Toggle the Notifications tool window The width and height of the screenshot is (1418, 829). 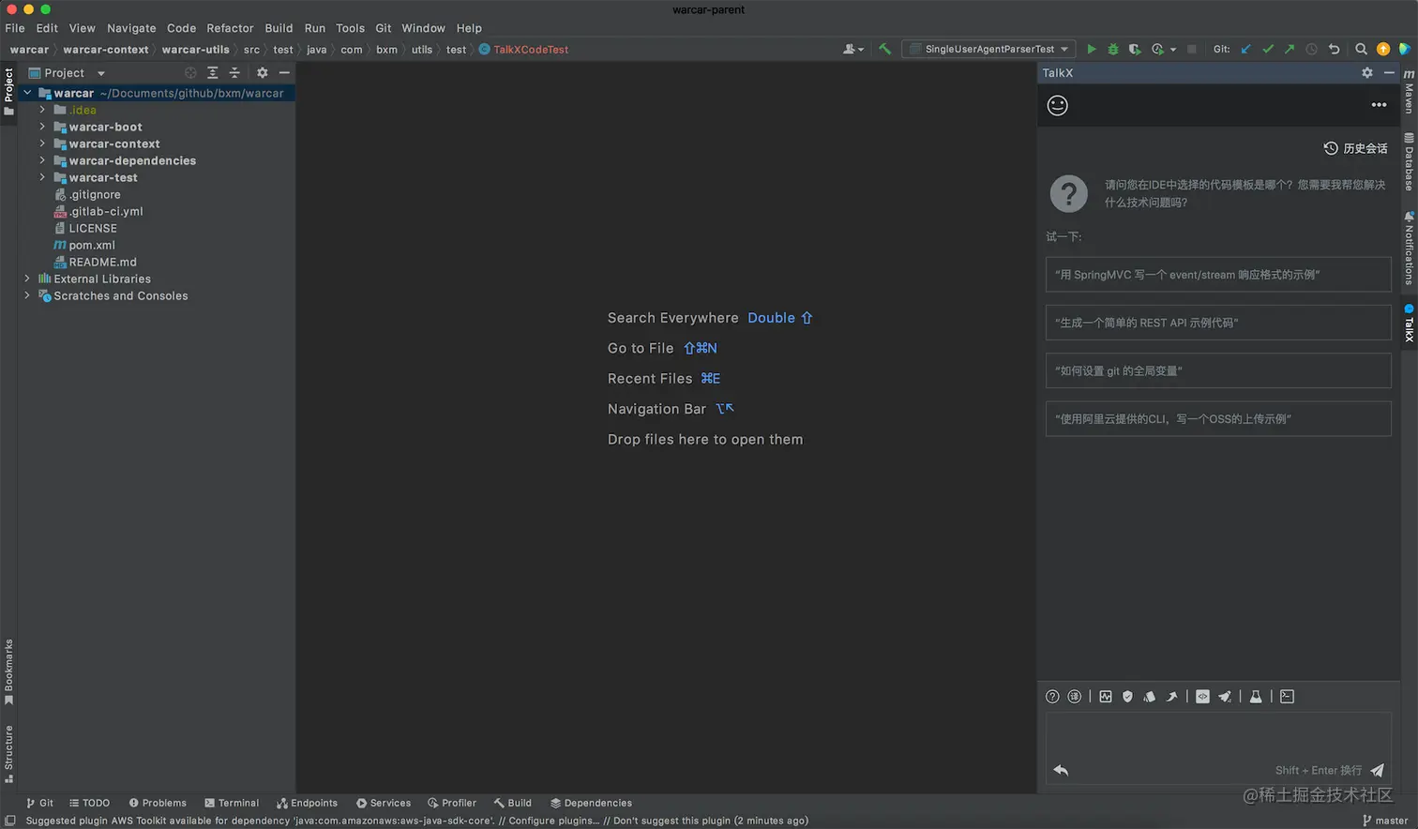1409,248
